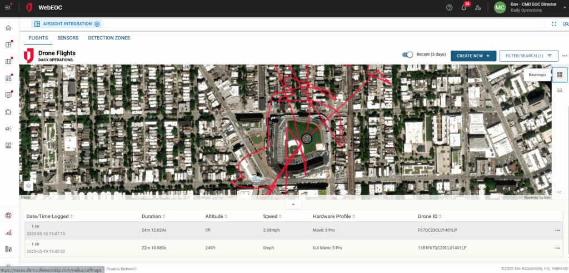Click the user settings icon in header
Image resolution: width=569 pixels, height=273 pixels.
click(478, 8)
